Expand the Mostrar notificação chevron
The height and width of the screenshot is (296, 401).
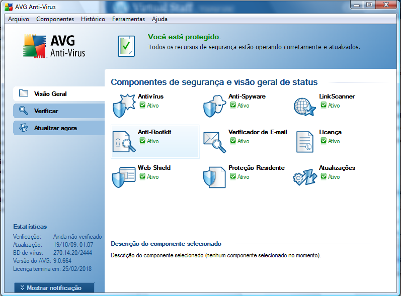tap(22, 288)
